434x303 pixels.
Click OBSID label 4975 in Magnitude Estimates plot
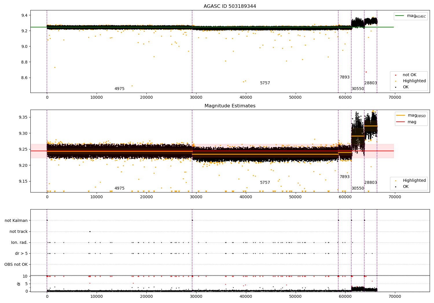click(x=119, y=188)
